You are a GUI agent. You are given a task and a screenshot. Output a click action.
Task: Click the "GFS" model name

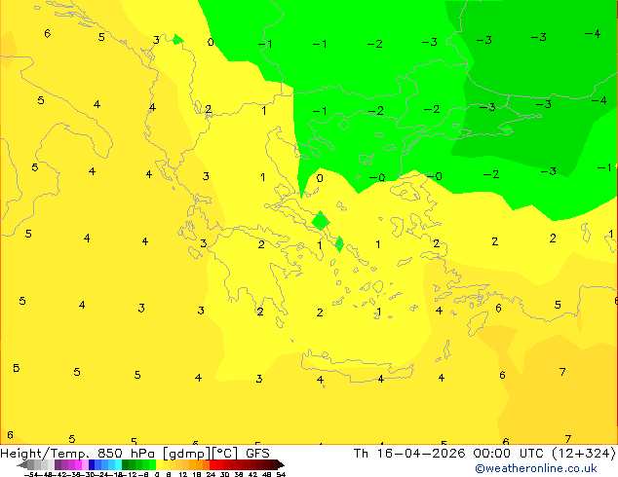257,453
